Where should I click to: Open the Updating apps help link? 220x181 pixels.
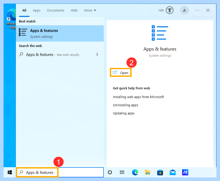click(123, 113)
